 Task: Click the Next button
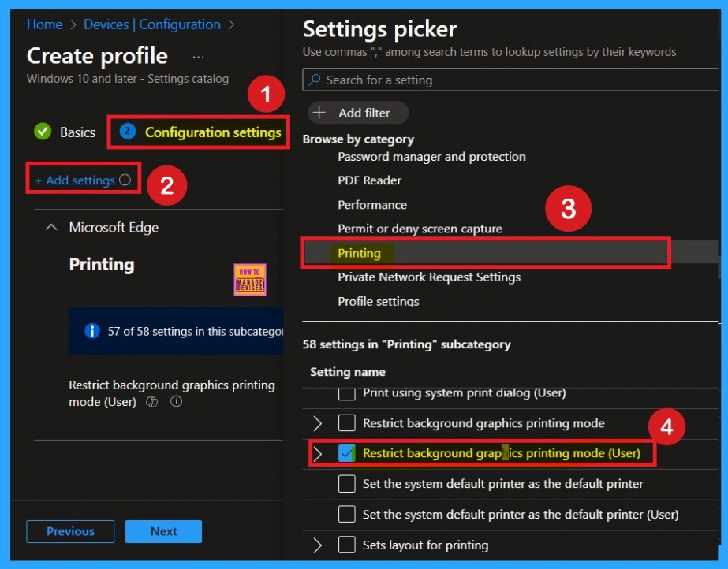(x=163, y=531)
